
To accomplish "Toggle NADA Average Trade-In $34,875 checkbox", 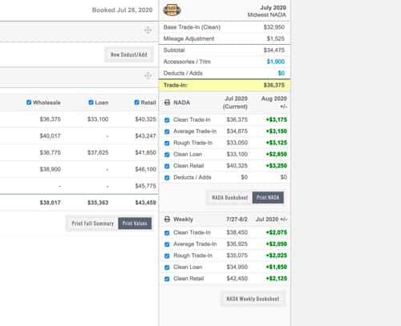I will pyautogui.click(x=167, y=131).
